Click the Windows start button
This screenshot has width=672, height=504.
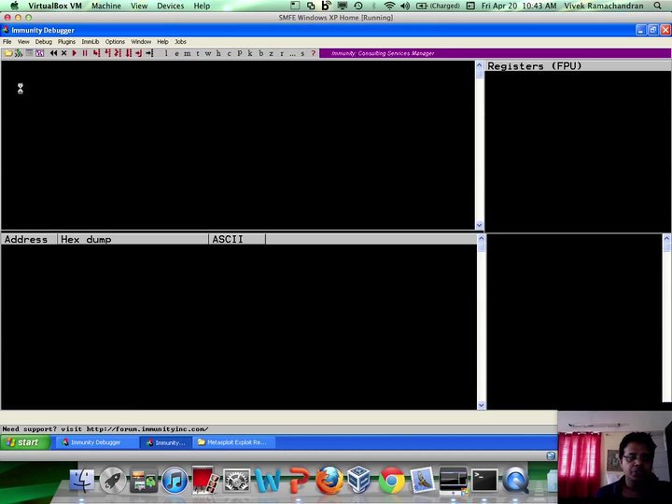coord(25,442)
